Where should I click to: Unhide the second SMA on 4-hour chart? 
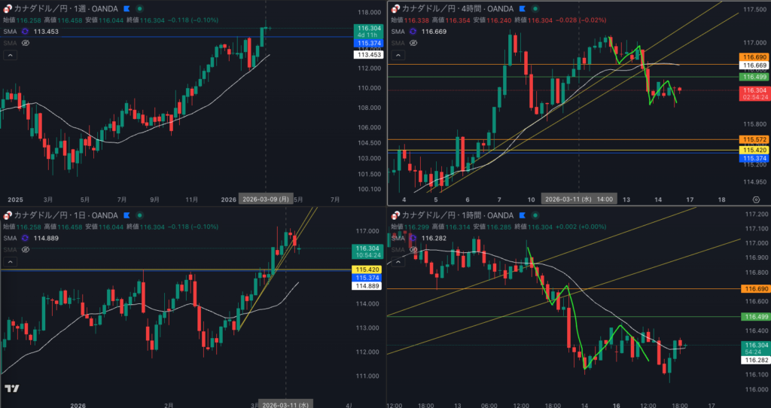click(412, 44)
